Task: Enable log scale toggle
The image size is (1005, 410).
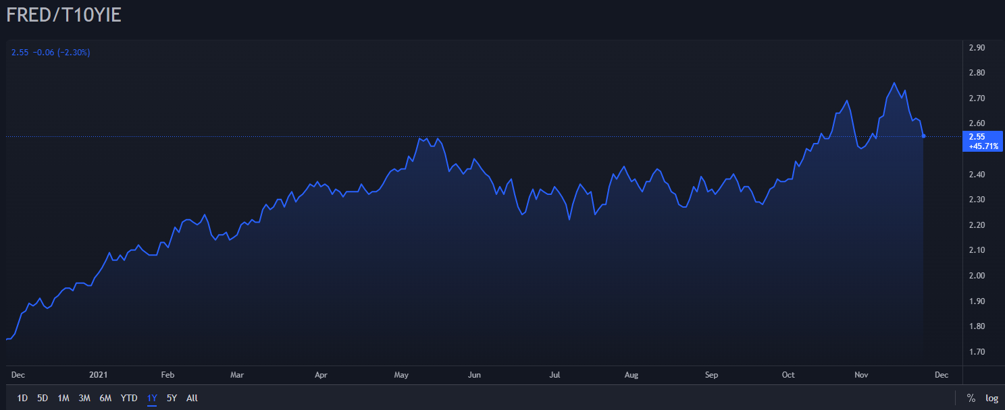Action: pos(991,398)
